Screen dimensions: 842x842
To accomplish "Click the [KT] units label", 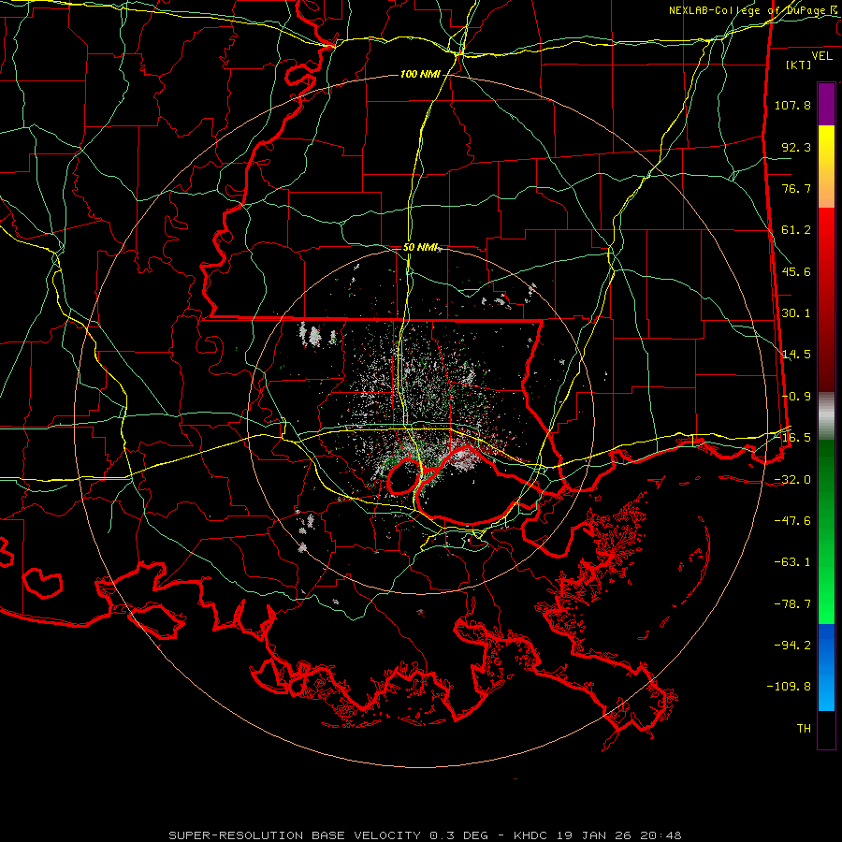I will (799, 65).
